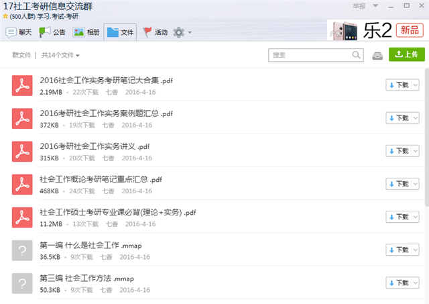Open the 相册 album tab

pyautogui.click(x=86, y=32)
